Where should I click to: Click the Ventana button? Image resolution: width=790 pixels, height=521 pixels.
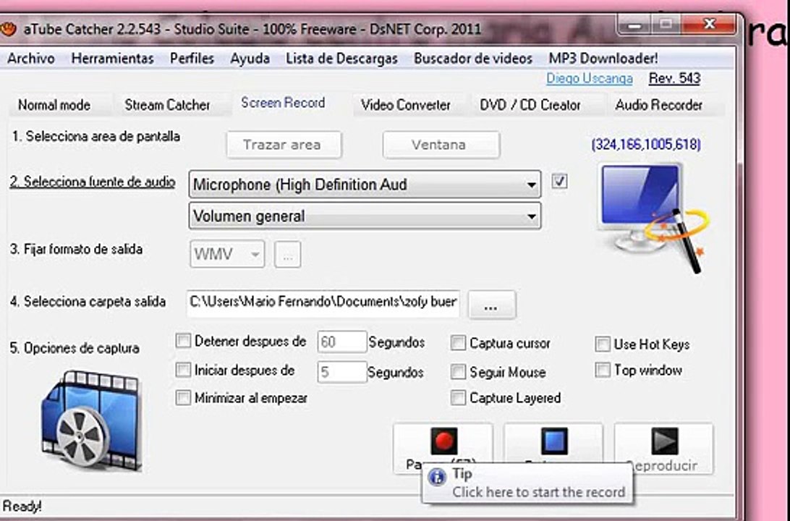click(x=441, y=145)
